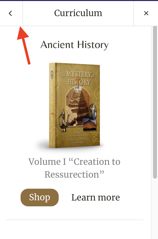Image resolution: width=158 pixels, height=239 pixels.
Task: Go back using the left chevron icon
Action: pos(10,13)
